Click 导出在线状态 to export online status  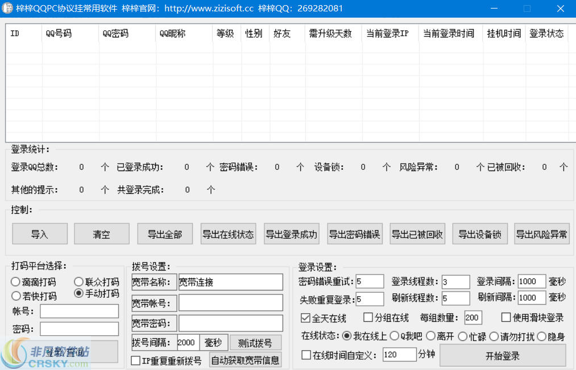[227, 233]
